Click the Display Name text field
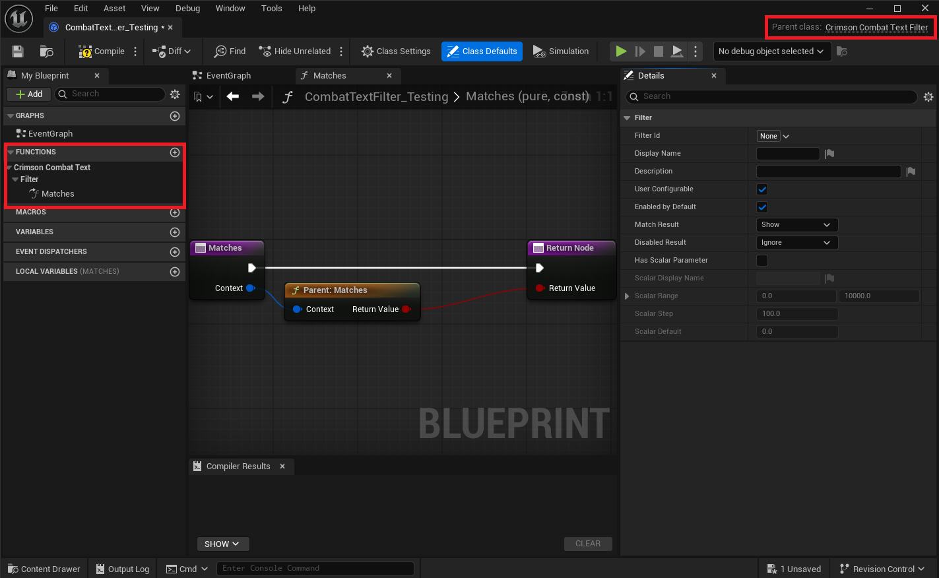The image size is (939, 578). [x=788, y=154]
